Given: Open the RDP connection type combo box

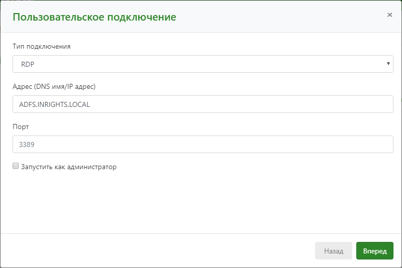Looking at the screenshot, I should point(203,64).
